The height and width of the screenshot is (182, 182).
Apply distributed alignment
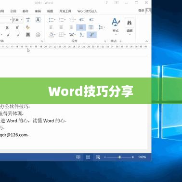pos(91,27)
